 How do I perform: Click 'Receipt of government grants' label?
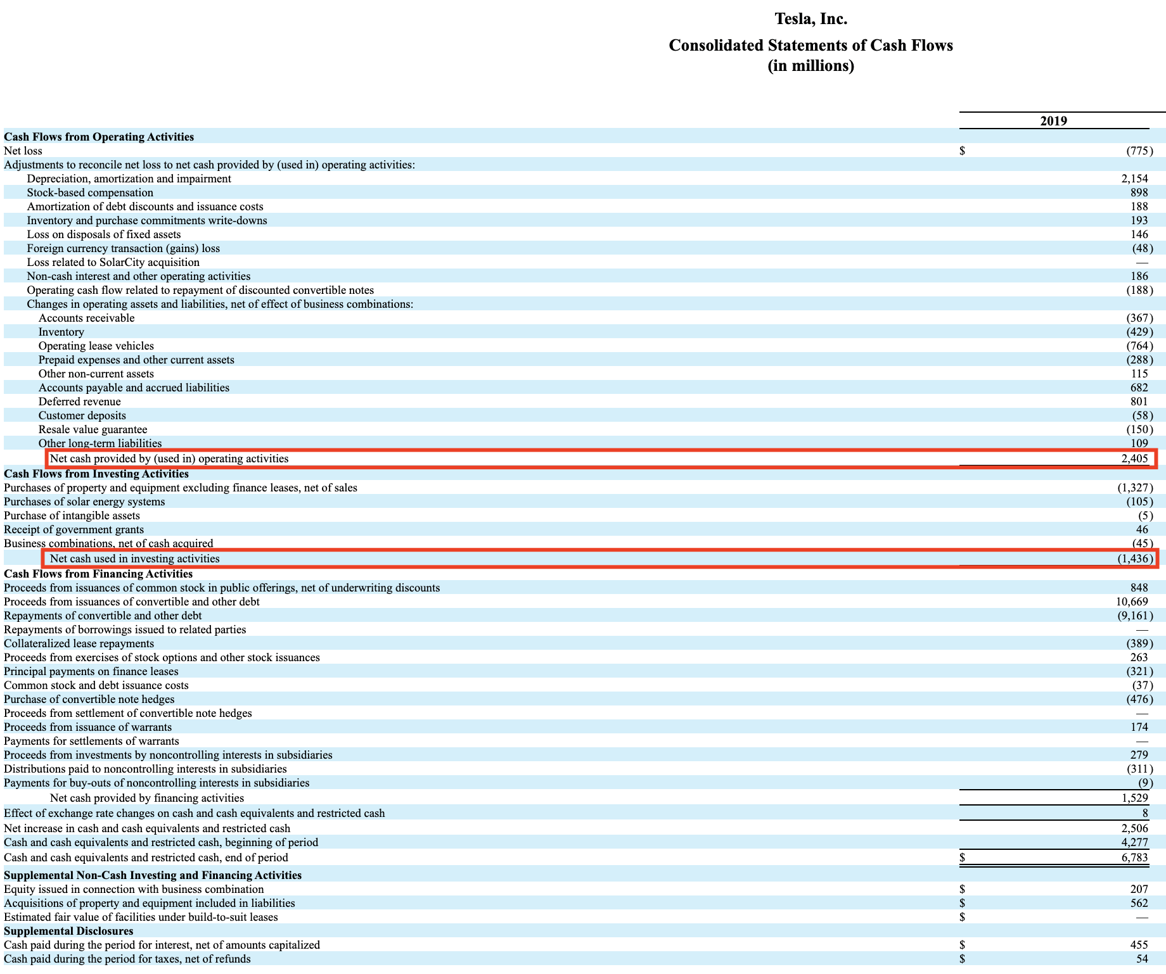(74, 529)
